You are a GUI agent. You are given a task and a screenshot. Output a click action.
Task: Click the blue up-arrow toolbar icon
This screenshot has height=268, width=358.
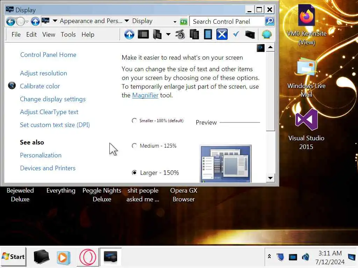tap(129, 35)
